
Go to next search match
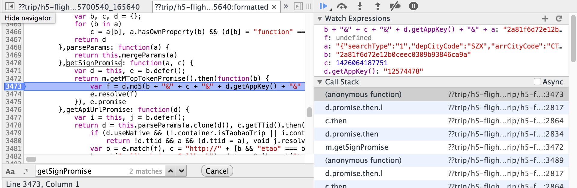[181, 171]
